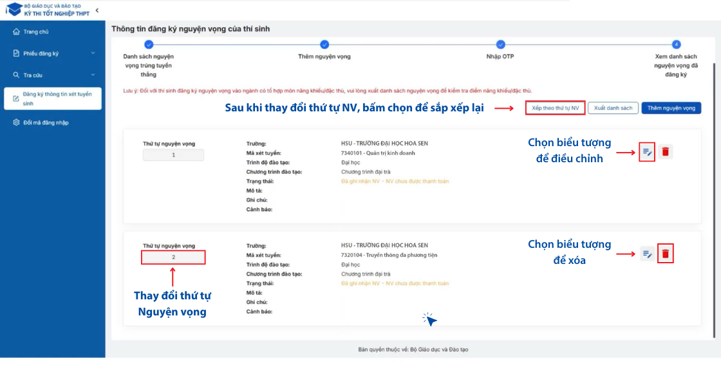Click the Thứ tự nguyện vọng field showing 2
This screenshot has width=721, height=365.
174,257
